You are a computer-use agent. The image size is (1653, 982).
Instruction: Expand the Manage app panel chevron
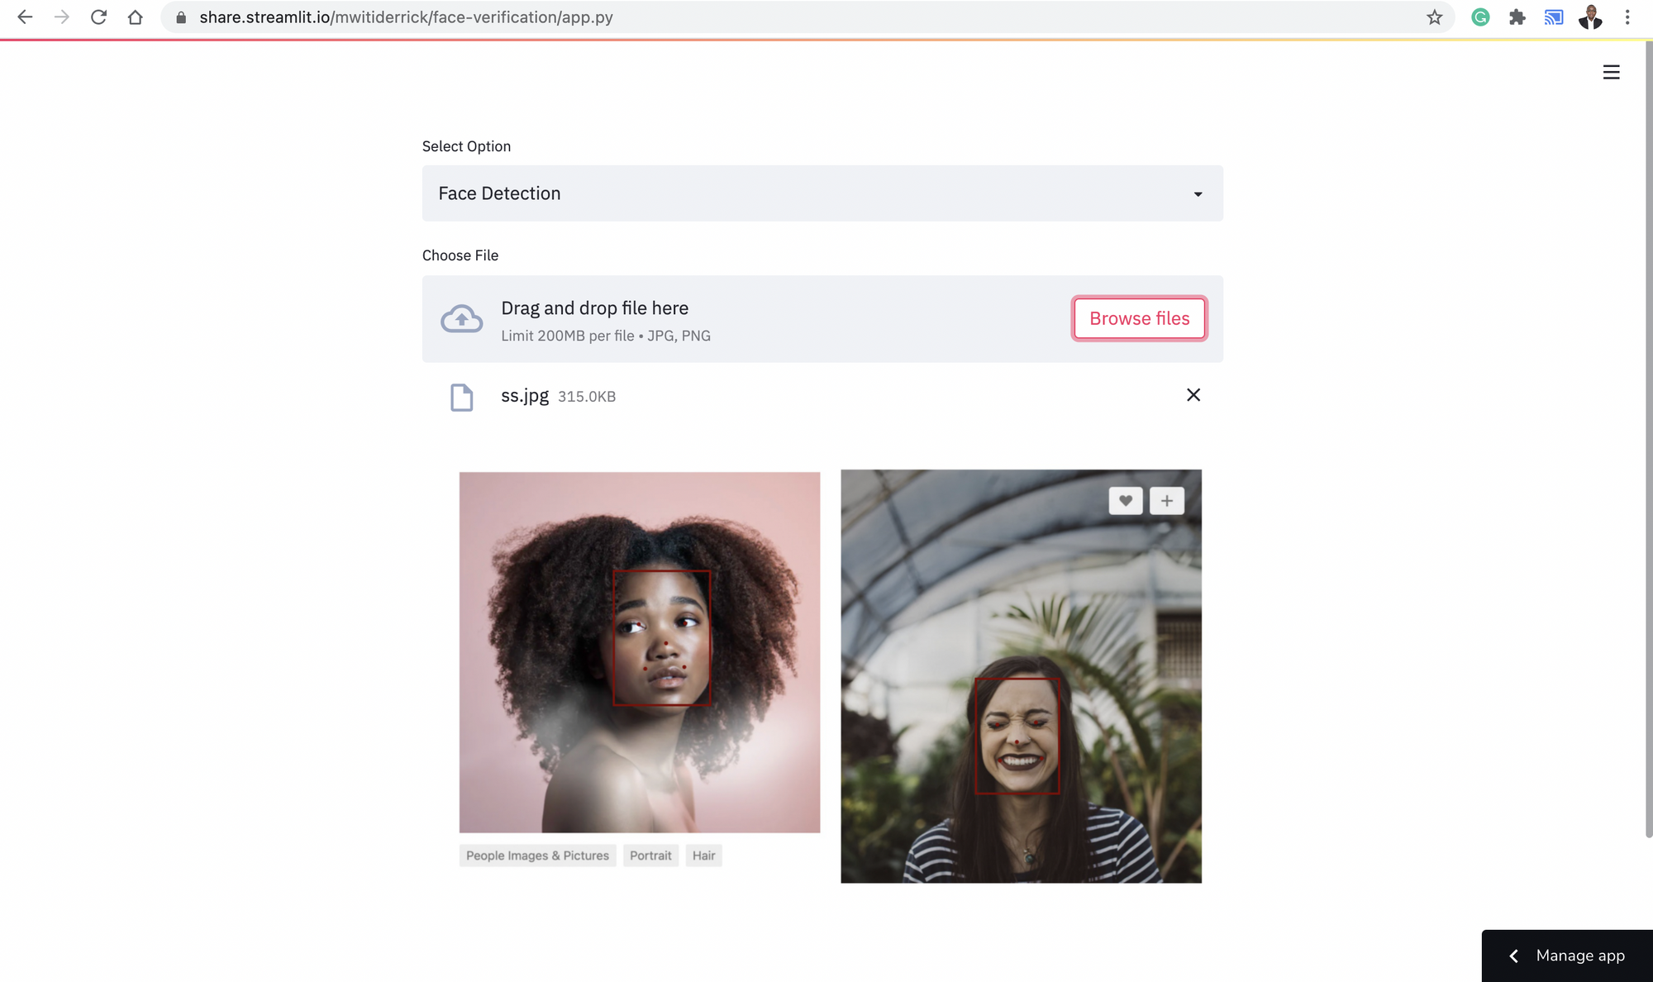pyautogui.click(x=1513, y=956)
